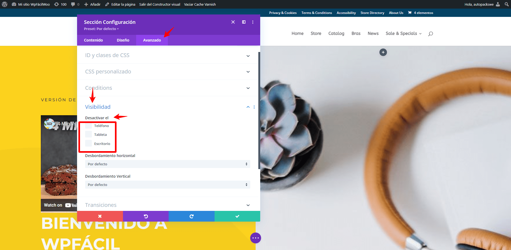Click the purple undo arrow button
This screenshot has height=250, width=511.
146,216
